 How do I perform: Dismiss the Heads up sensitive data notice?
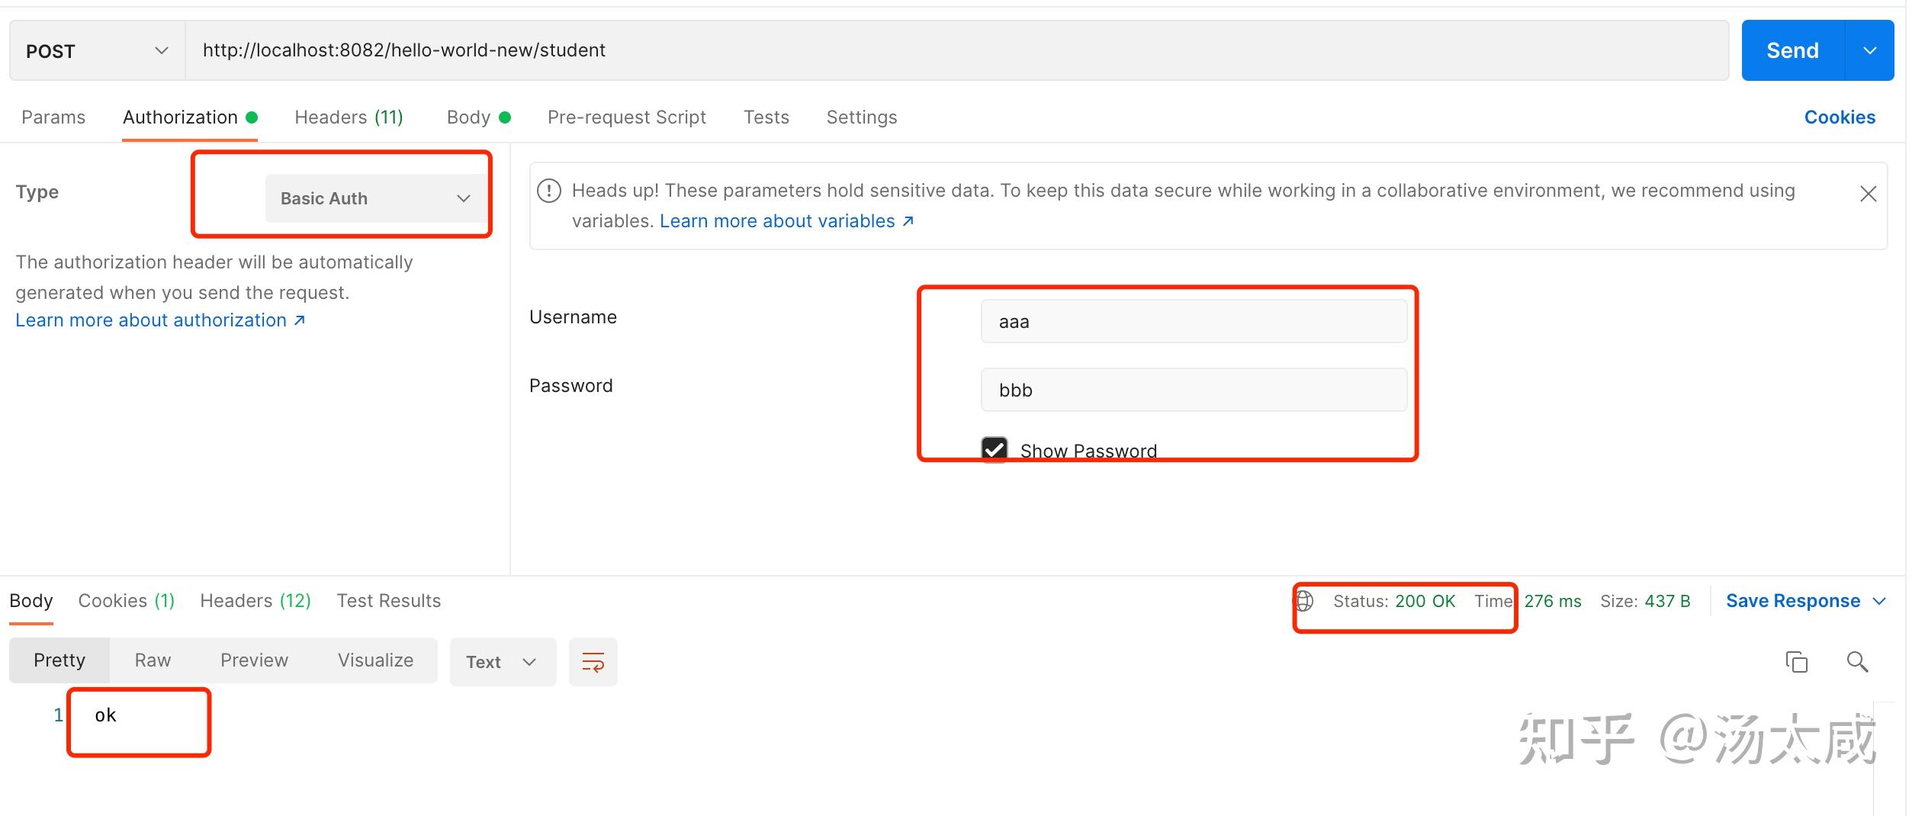pyautogui.click(x=1868, y=194)
